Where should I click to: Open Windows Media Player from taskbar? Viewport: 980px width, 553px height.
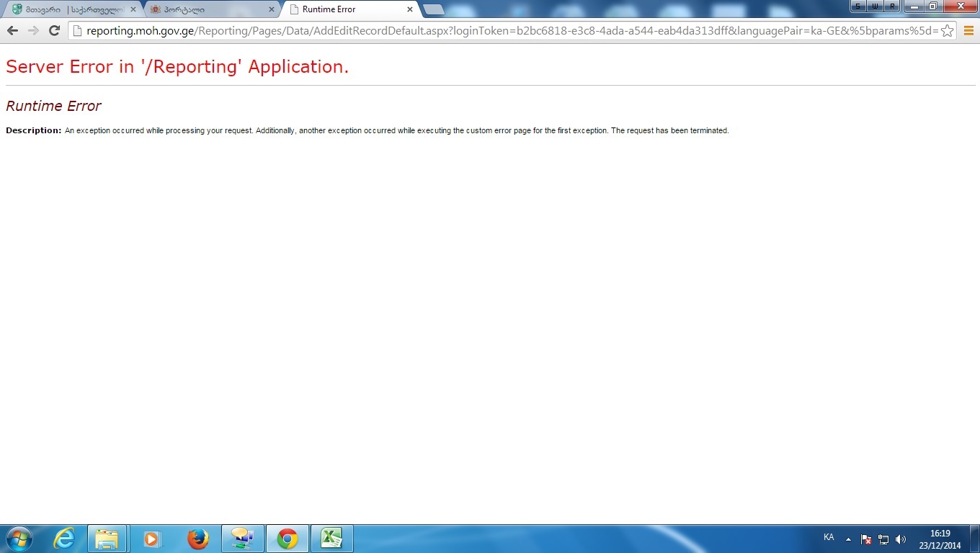pos(152,539)
